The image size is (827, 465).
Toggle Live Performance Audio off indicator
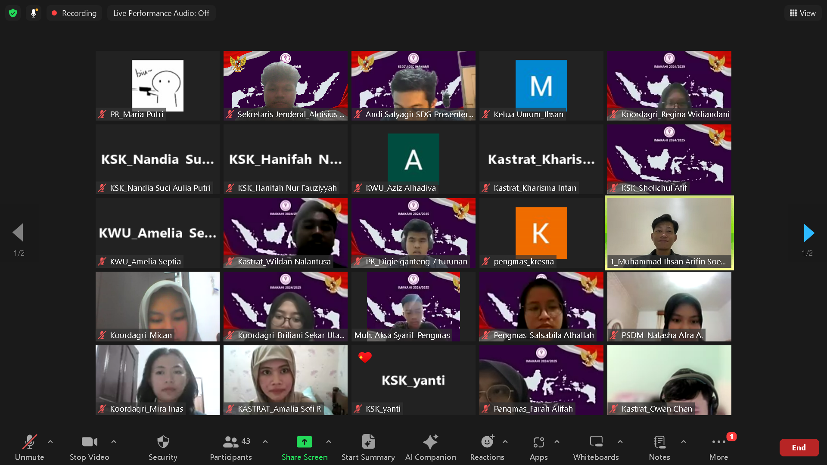[x=161, y=13]
